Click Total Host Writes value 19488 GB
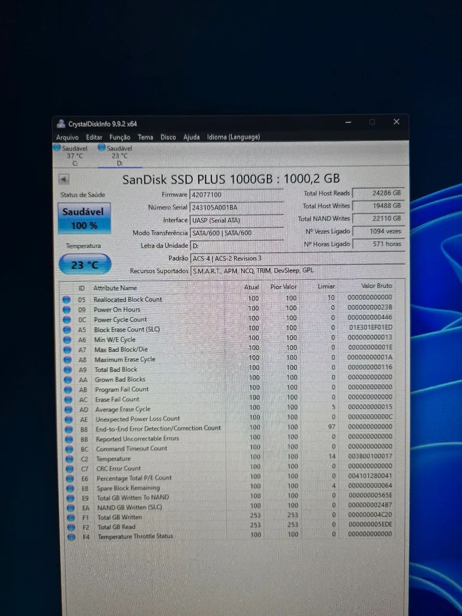 click(x=378, y=205)
